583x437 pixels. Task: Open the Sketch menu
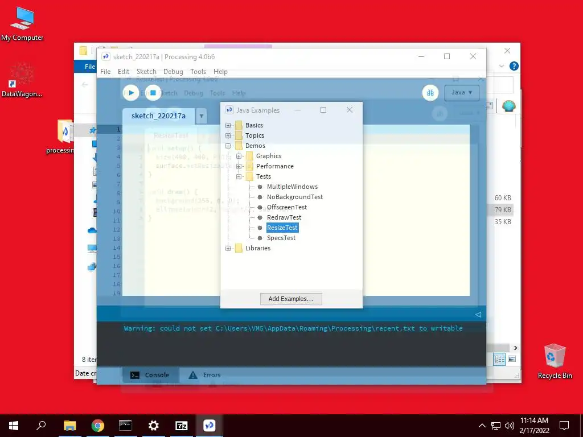[x=146, y=71]
